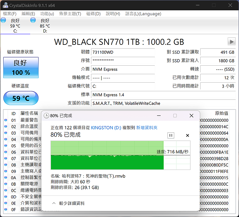This screenshot has width=239, height=217.
Task: Click the firmware field 731100WD
Action: pos(123,52)
